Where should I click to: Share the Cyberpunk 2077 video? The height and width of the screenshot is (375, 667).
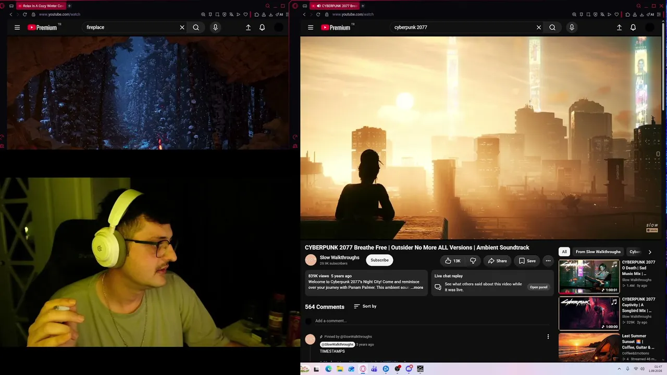point(497,260)
